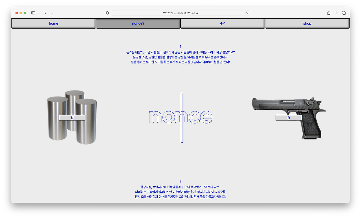Click the section number 1 heading
Image resolution: width=361 pixels, height=218 pixels.
pyautogui.click(x=180, y=47)
